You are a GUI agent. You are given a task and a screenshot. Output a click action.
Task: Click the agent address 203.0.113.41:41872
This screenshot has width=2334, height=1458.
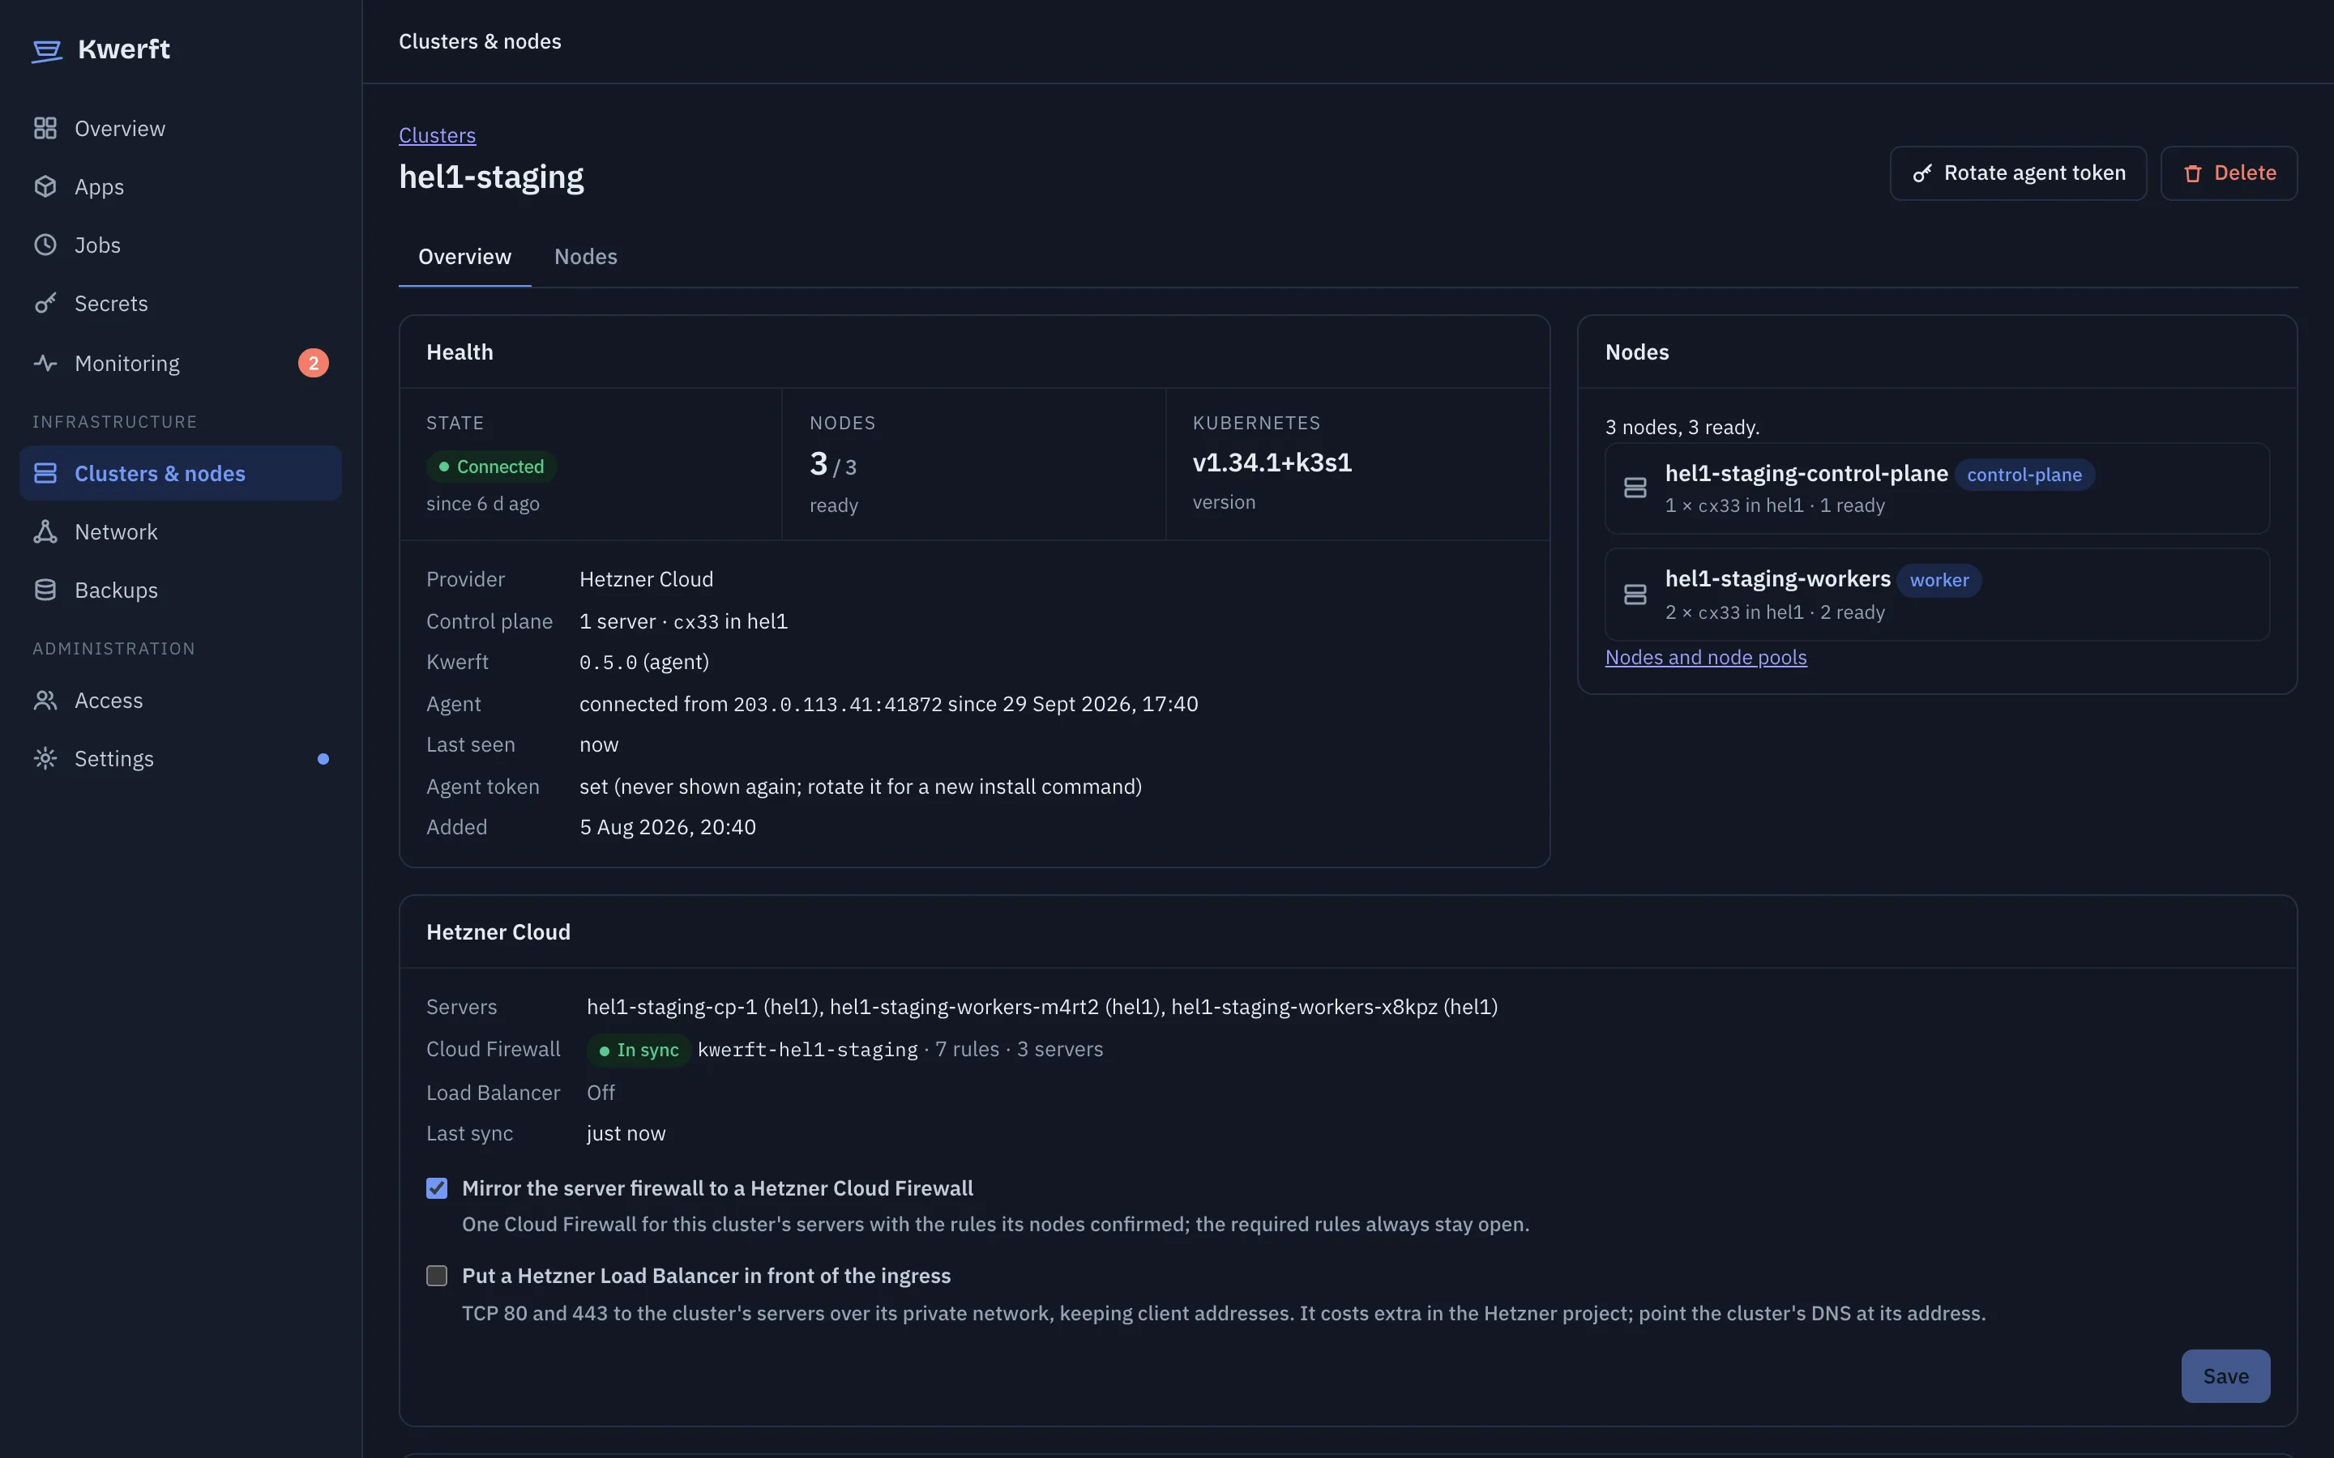click(837, 705)
